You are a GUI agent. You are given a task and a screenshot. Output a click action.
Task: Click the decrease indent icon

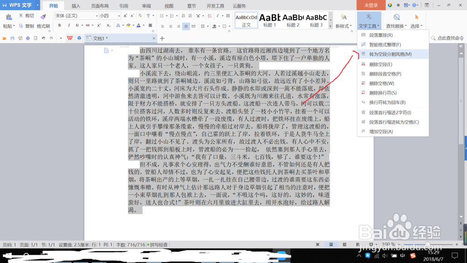pos(183,16)
